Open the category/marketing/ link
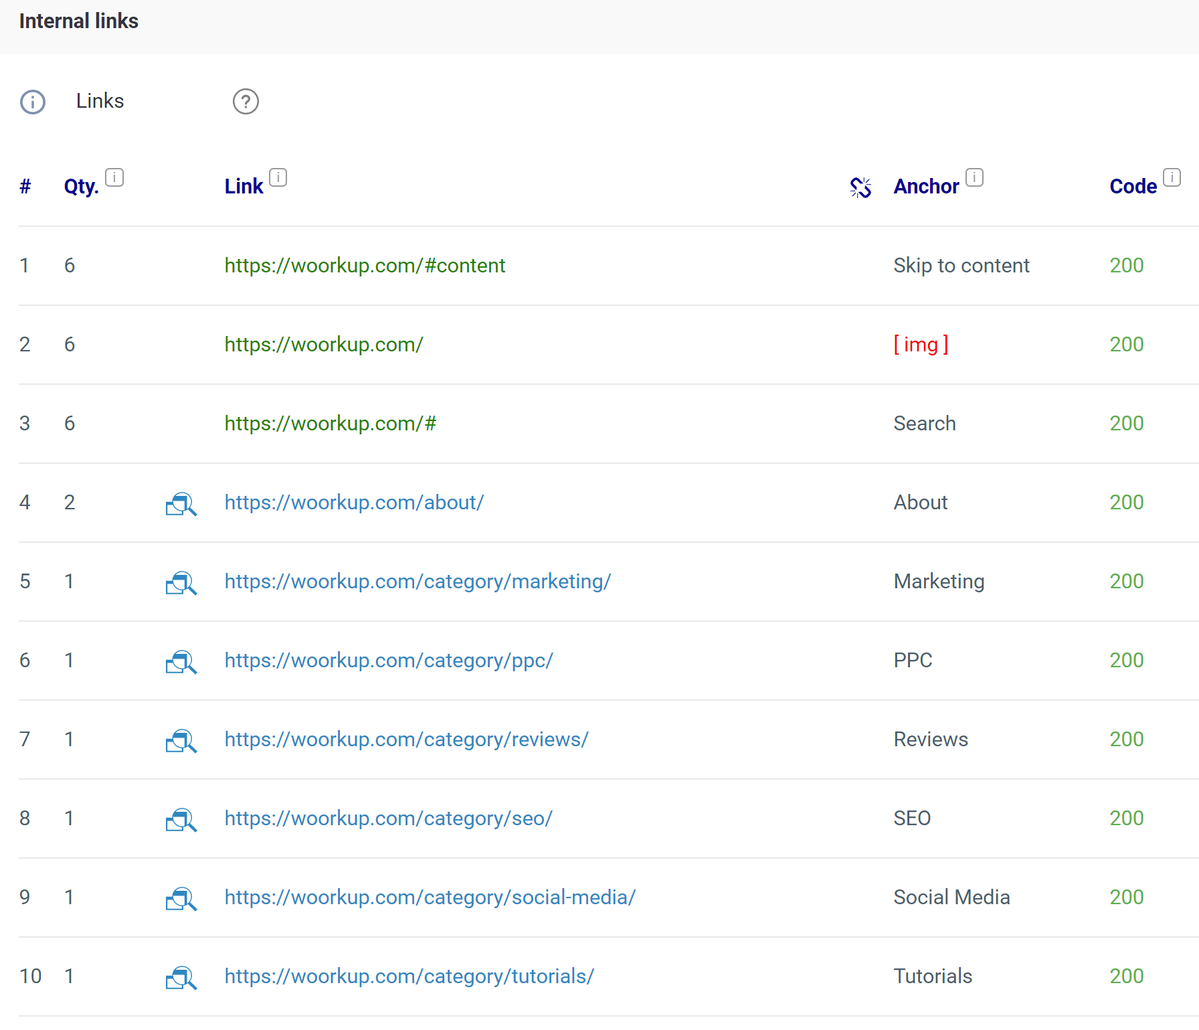 coord(418,582)
